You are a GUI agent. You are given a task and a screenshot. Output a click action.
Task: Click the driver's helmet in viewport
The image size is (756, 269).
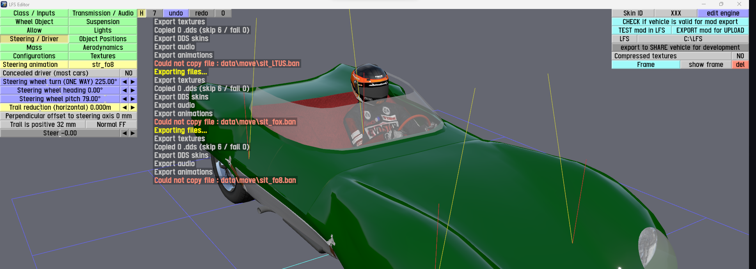click(369, 83)
